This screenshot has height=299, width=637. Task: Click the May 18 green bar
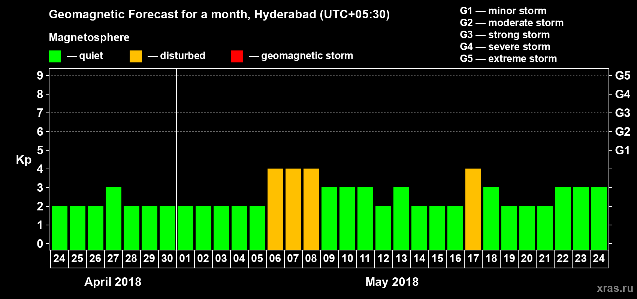pyautogui.click(x=491, y=218)
